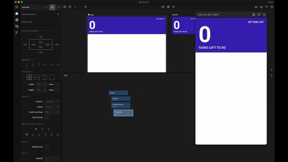The width and height of the screenshot is (288, 162).
Task: Open project settings gear in sidebar
Action: (x=17, y=20)
